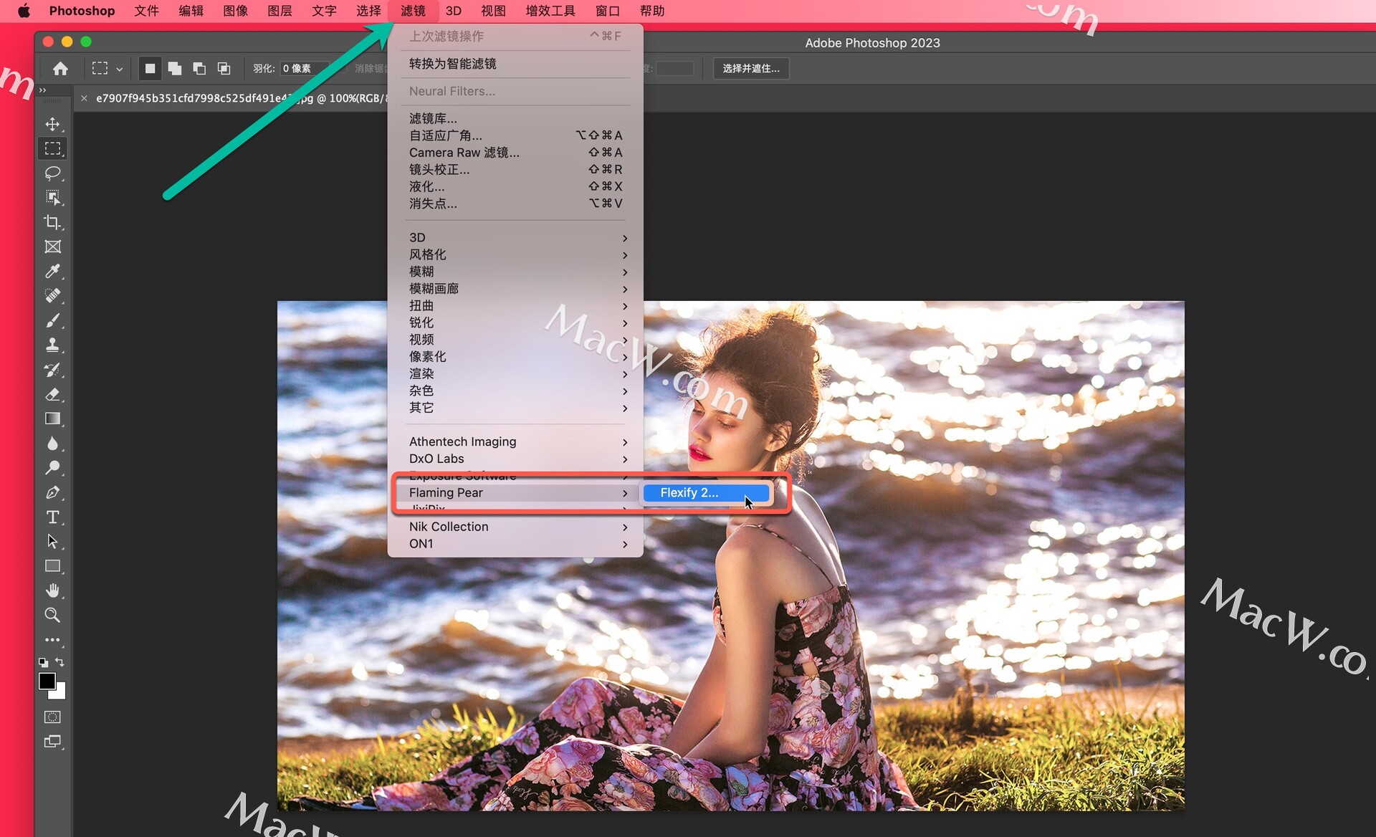Select the Eyedropper tool
The height and width of the screenshot is (837, 1376).
coord(53,271)
